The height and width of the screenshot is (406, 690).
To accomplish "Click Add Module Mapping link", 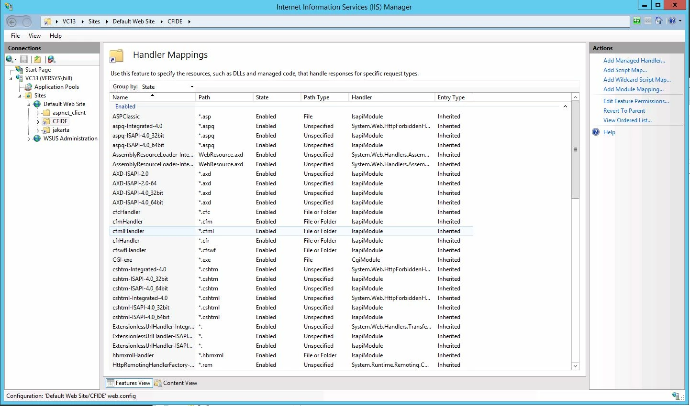I will pos(634,89).
